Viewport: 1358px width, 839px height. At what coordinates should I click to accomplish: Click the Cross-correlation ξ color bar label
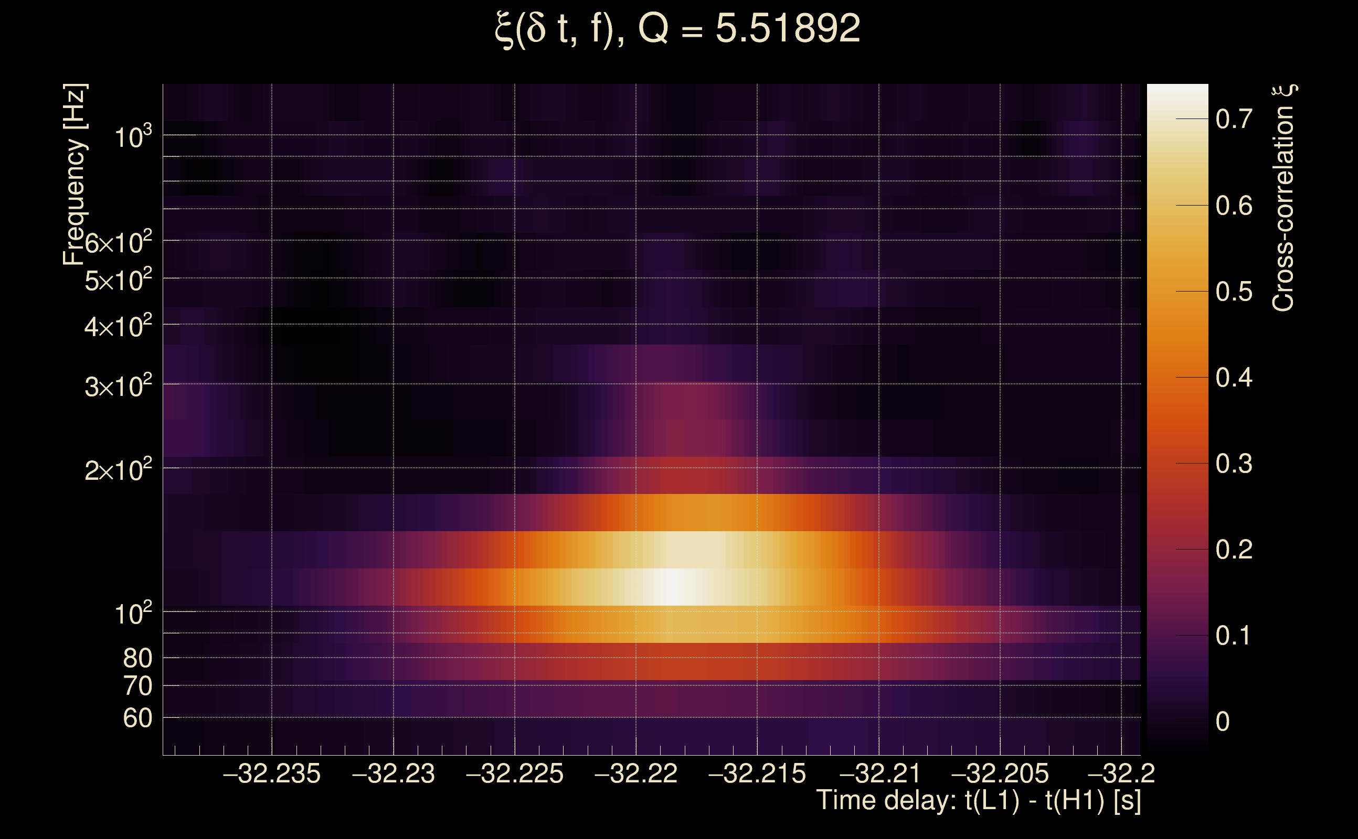1283,198
